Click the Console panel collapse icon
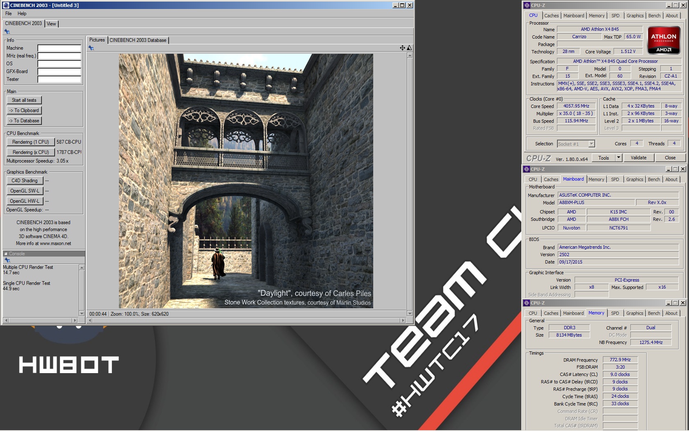The height and width of the screenshot is (431, 689). 6,254
